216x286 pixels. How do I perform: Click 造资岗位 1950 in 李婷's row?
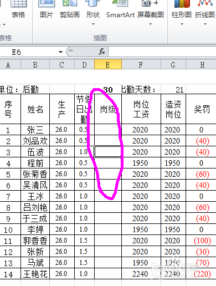173,229
